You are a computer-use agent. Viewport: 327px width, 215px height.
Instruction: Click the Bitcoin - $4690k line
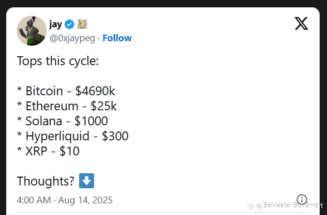[66, 91]
